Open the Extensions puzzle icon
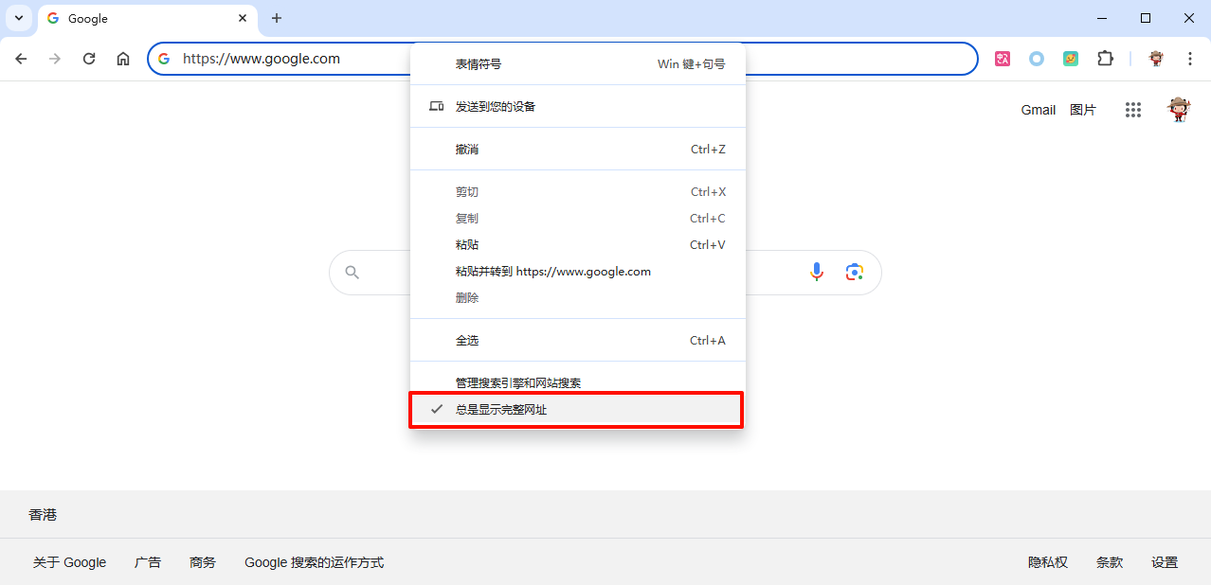 [1105, 59]
